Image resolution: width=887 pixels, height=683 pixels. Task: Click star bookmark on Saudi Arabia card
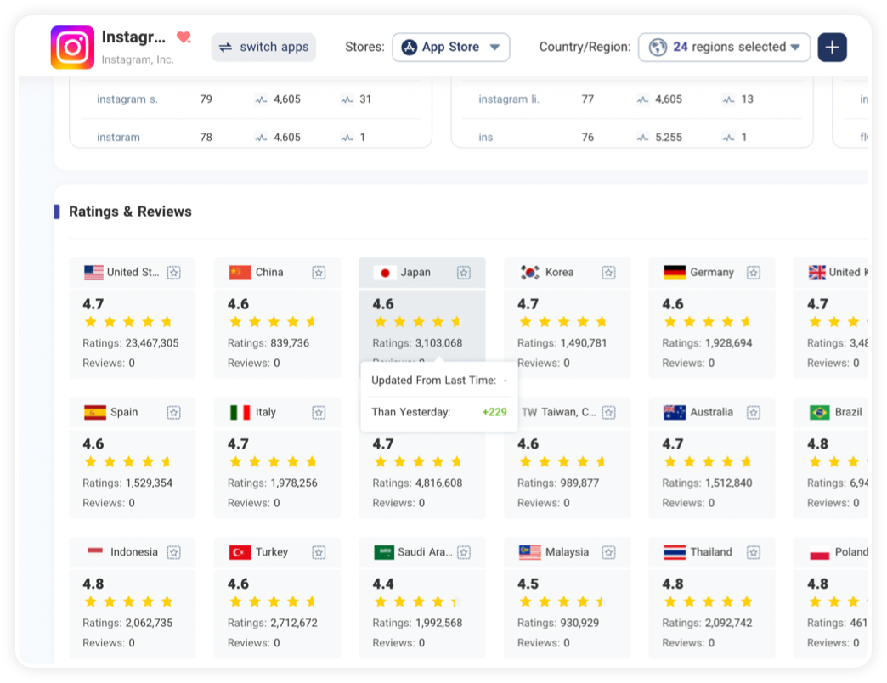463,552
